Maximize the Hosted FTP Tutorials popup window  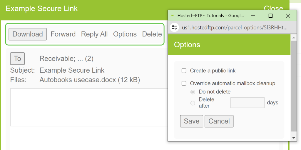(x=271, y=16)
